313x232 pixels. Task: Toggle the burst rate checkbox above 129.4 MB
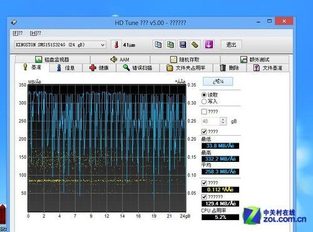pyautogui.click(x=204, y=197)
